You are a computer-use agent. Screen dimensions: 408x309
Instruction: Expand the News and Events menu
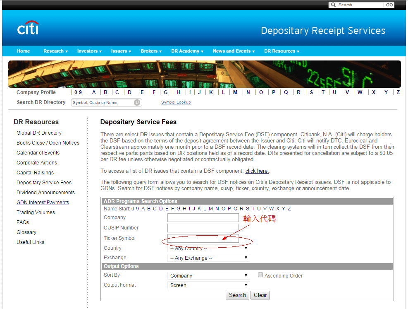pos(234,51)
